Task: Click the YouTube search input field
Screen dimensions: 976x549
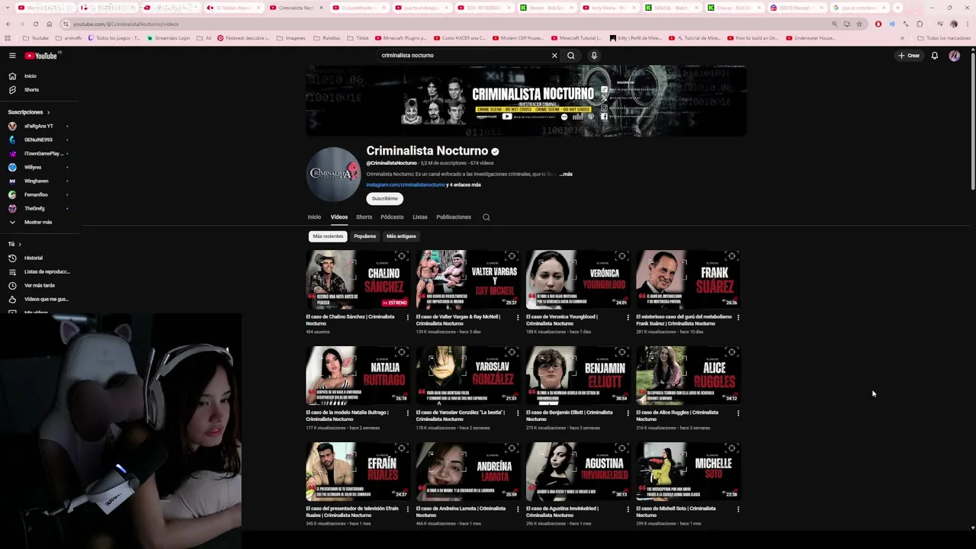Action: [x=464, y=56]
